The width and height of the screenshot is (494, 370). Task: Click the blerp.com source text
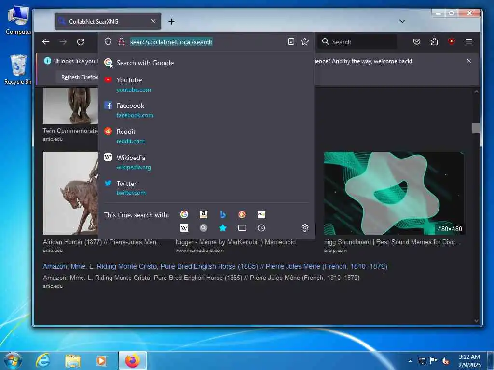pos(336,251)
